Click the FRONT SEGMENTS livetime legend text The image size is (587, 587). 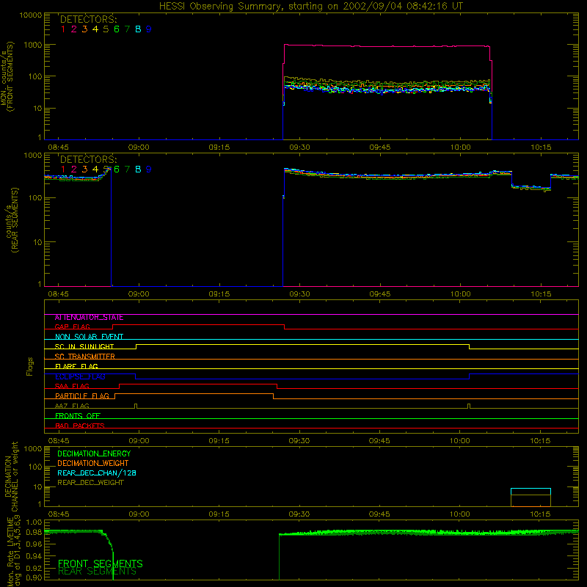point(101,564)
